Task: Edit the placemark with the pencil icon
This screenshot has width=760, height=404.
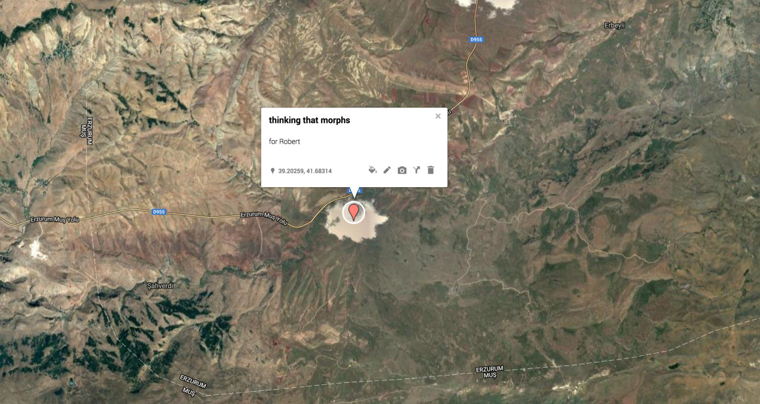Action: click(x=387, y=170)
